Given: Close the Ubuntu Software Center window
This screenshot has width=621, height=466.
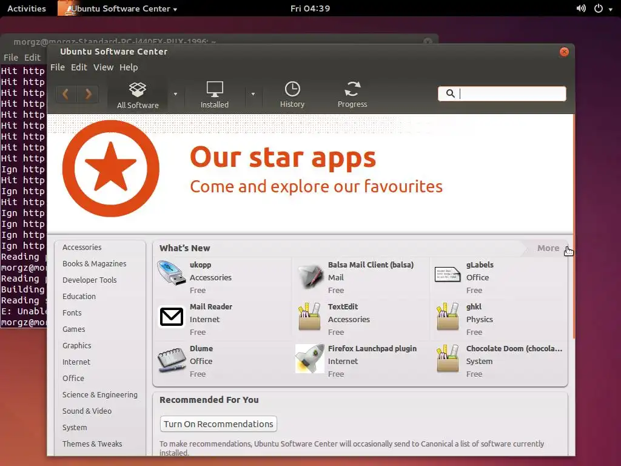Looking at the screenshot, I should click(564, 52).
